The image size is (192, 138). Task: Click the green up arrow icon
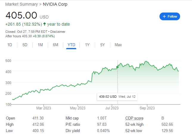coord(44,24)
